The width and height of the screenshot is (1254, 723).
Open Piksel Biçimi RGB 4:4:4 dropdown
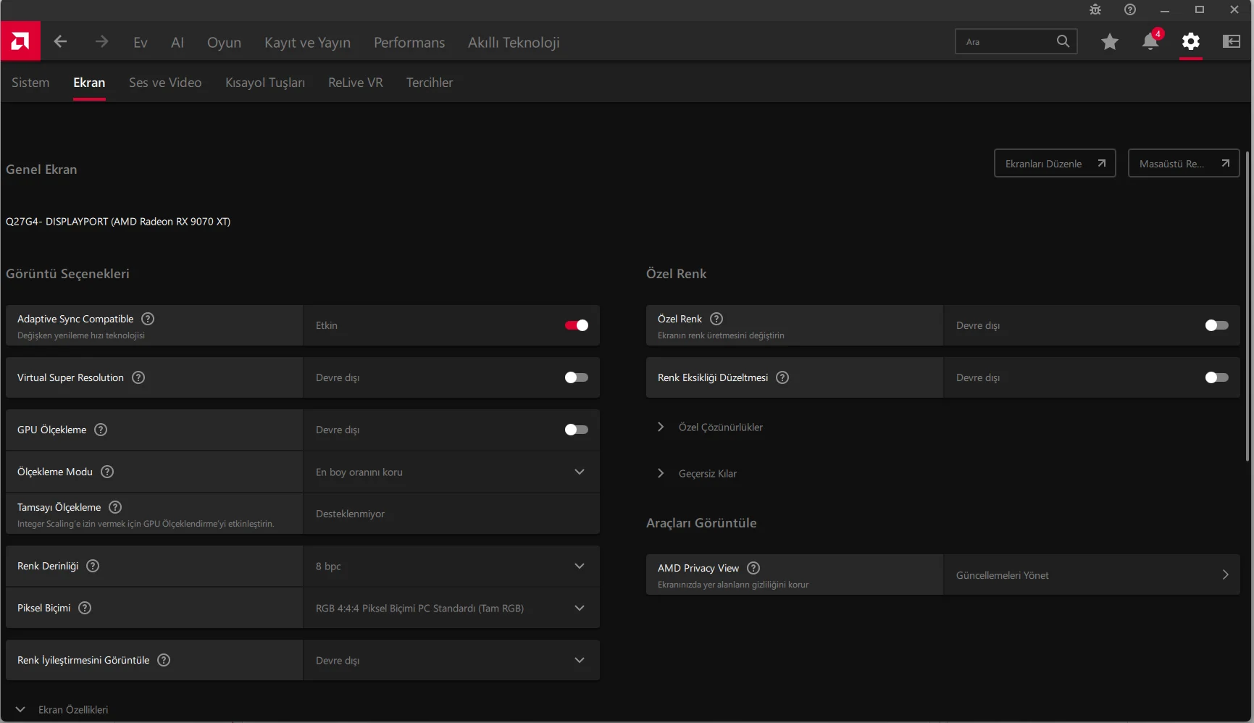(x=451, y=608)
